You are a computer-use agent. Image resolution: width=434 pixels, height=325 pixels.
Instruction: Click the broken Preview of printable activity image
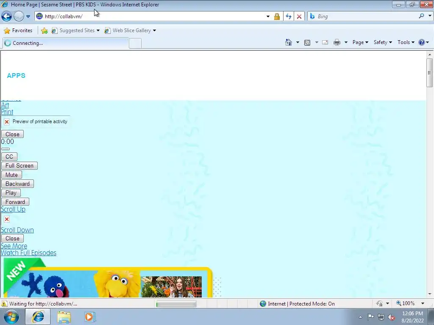(36, 121)
